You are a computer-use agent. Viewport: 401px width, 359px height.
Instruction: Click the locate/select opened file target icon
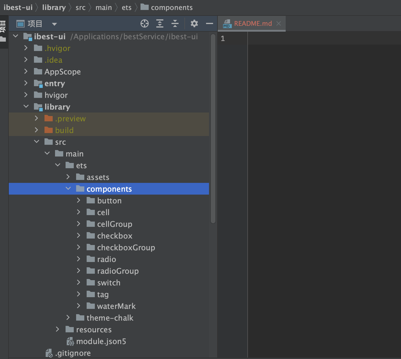[145, 23]
